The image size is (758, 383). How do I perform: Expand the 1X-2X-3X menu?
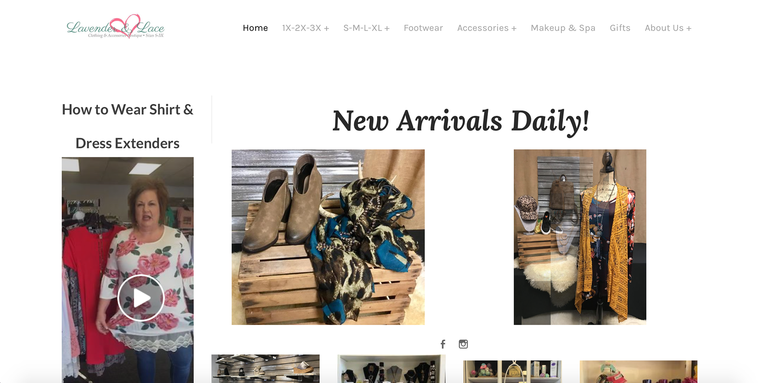tap(305, 28)
